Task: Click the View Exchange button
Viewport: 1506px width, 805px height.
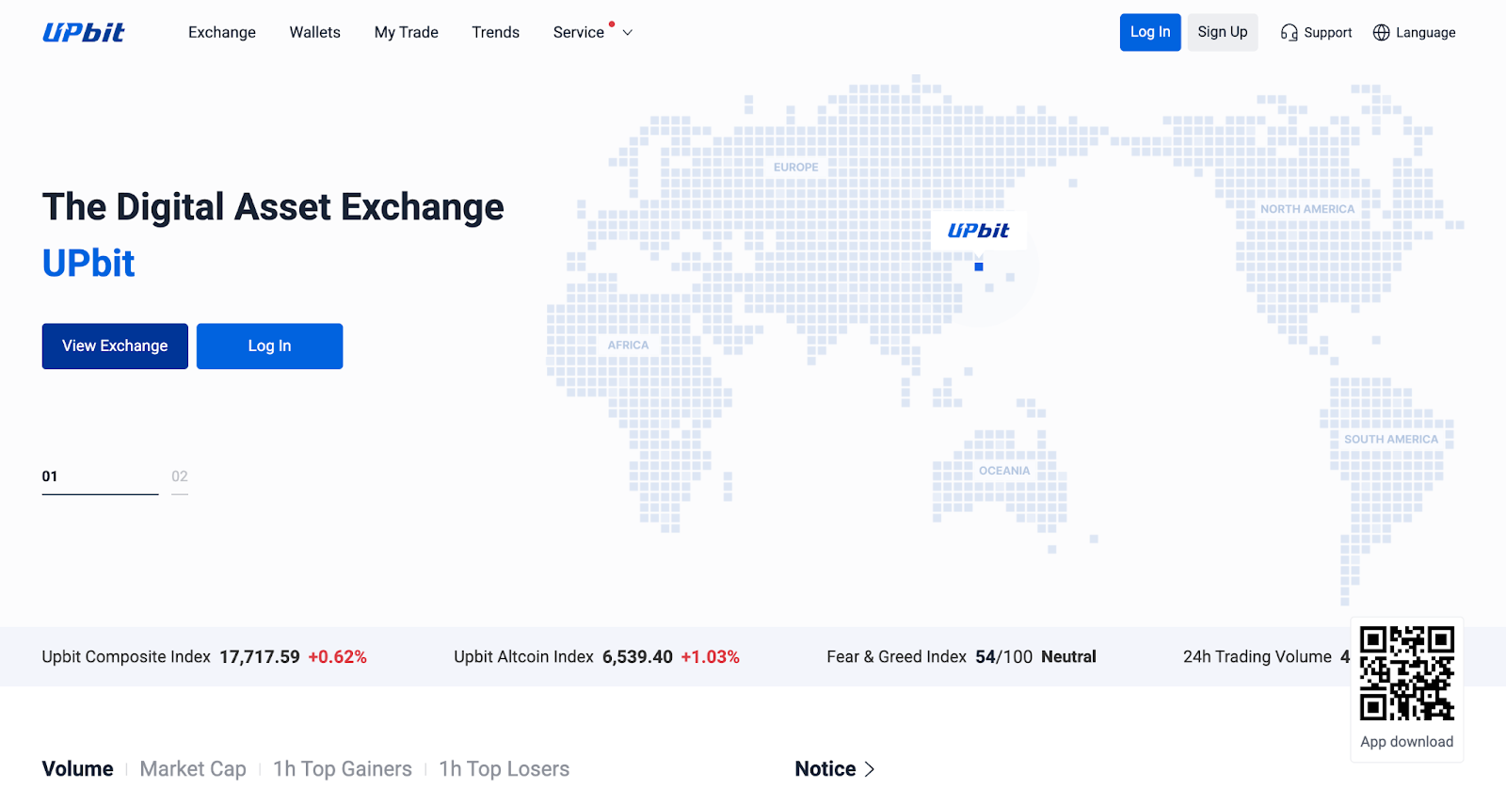Action: (115, 346)
